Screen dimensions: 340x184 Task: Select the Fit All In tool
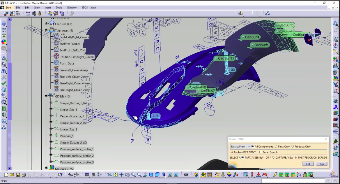click(115, 174)
